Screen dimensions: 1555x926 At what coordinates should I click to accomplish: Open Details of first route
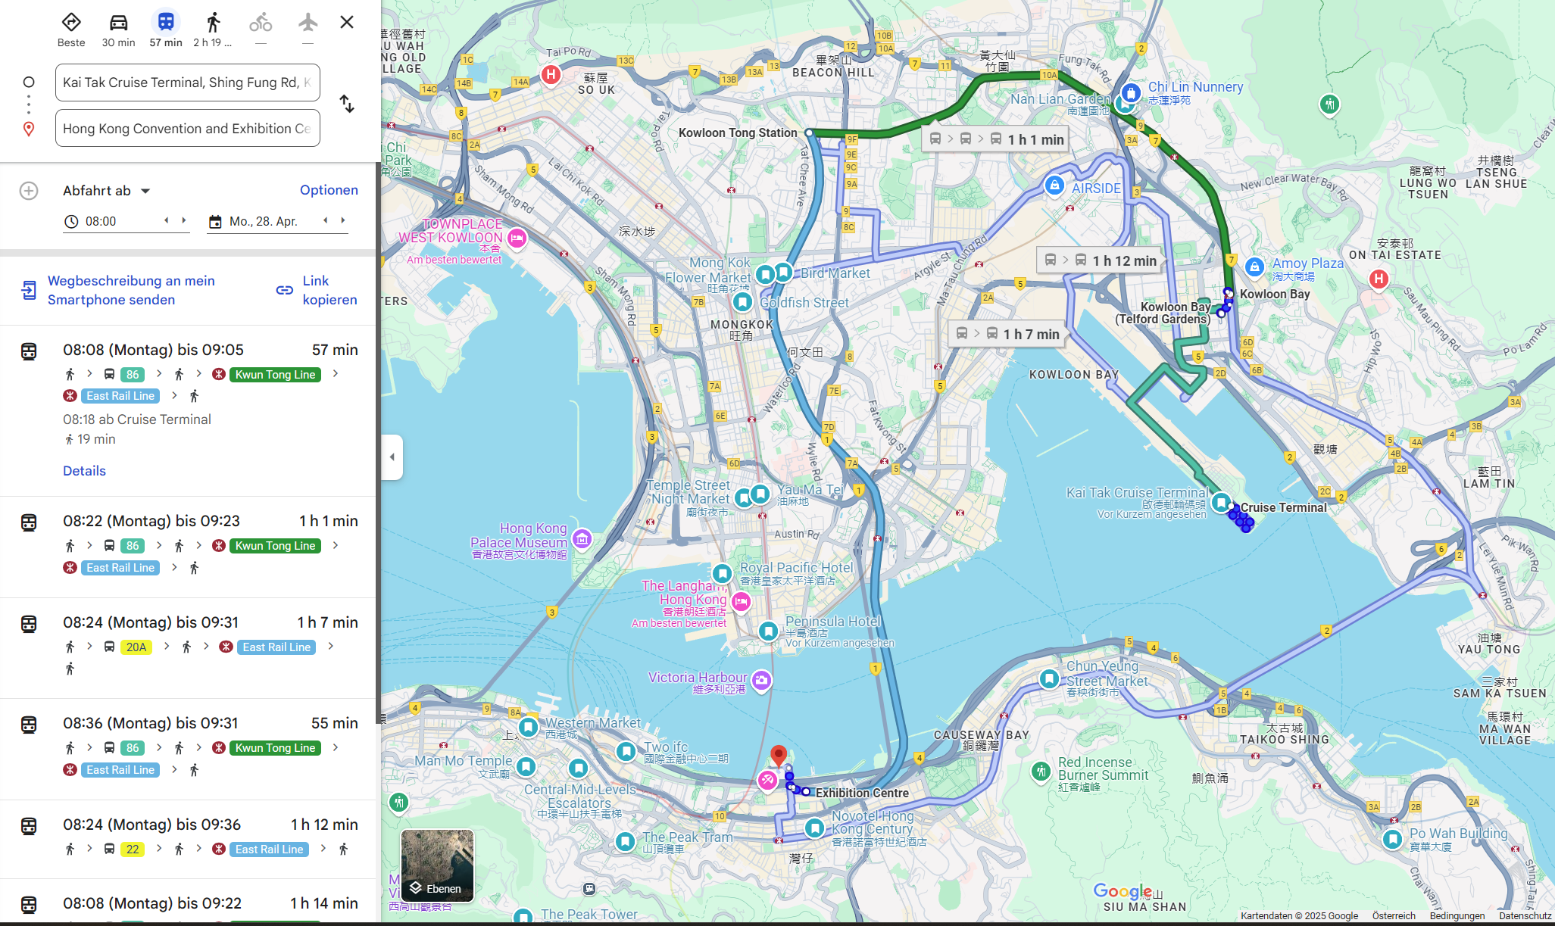pos(84,471)
